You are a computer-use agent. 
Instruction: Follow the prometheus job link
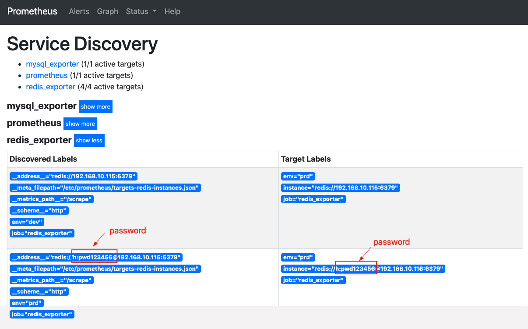(47, 75)
